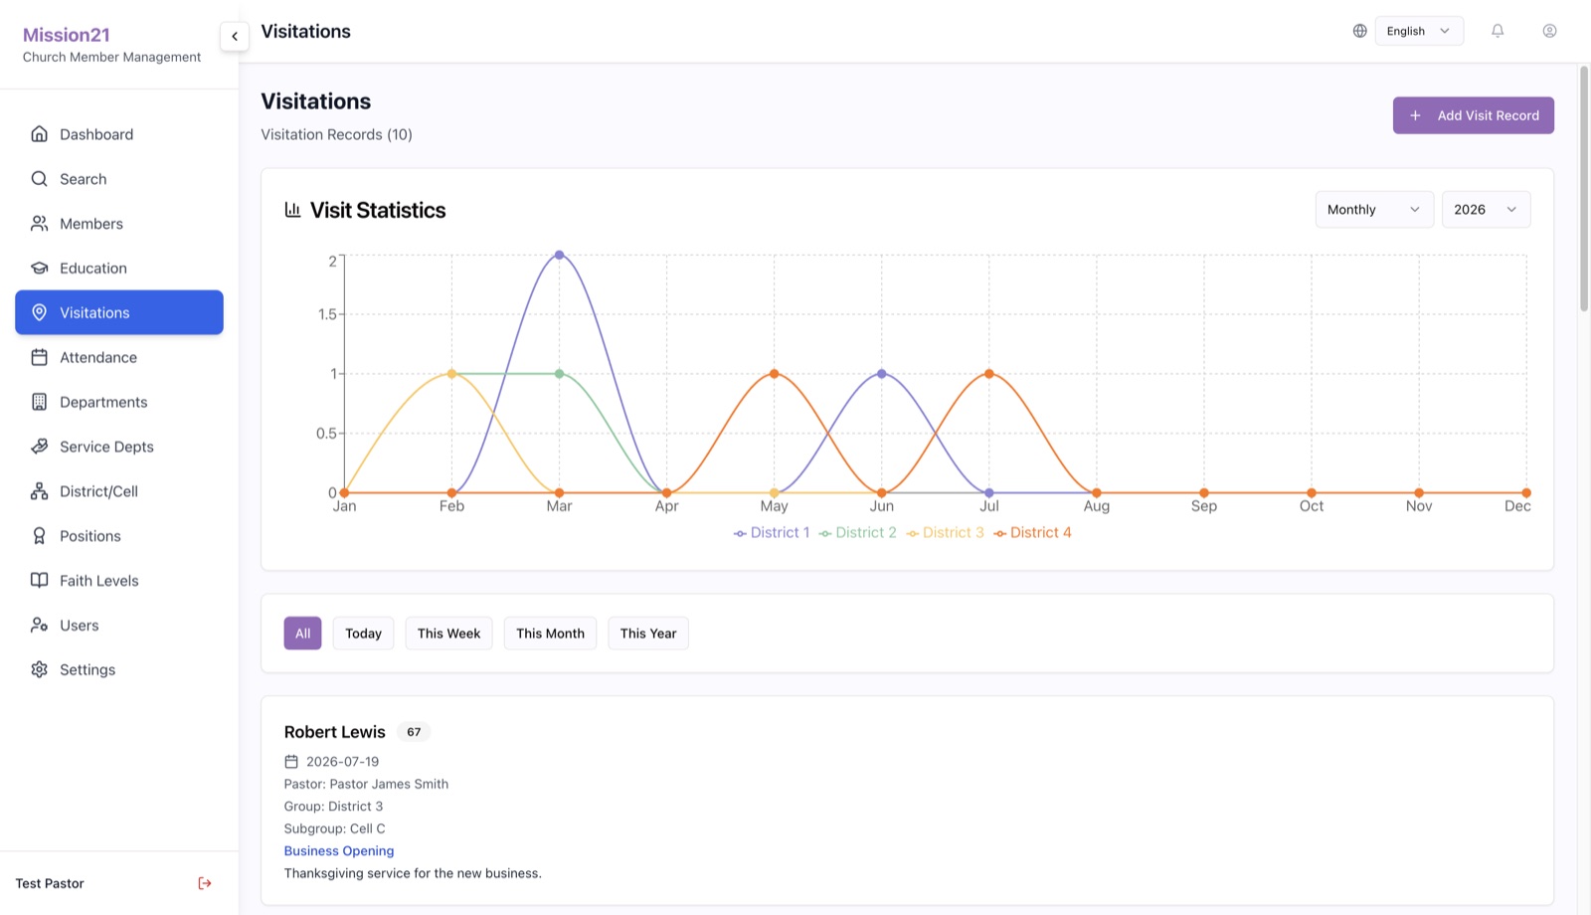Viewport: 1591px width, 915px height.
Task: Toggle District 1 legend series
Action: click(x=772, y=533)
